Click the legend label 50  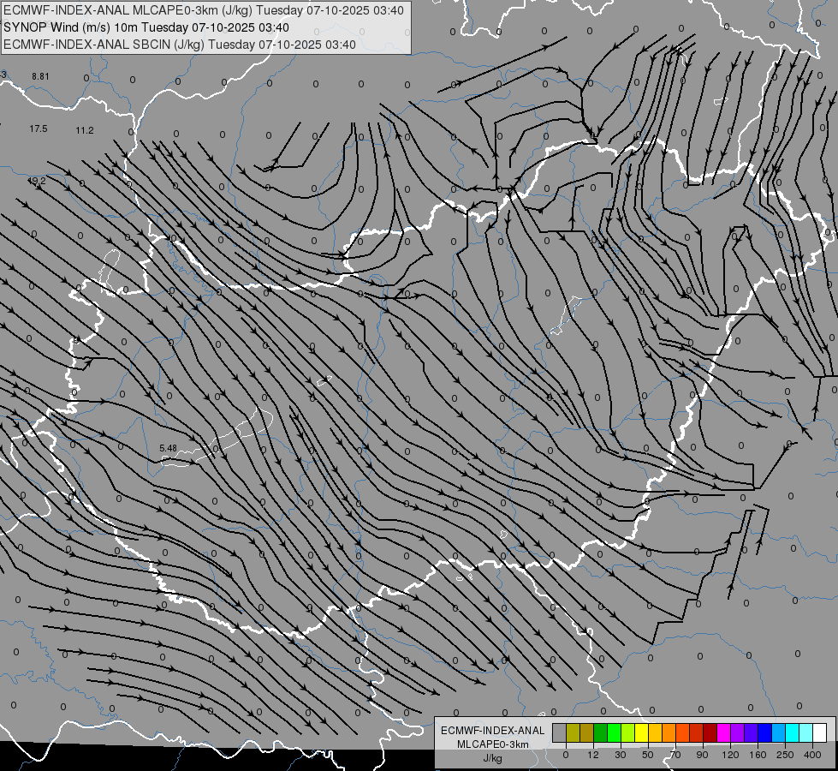click(x=648, y=755)
